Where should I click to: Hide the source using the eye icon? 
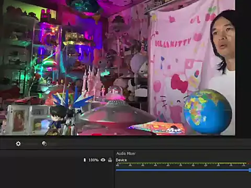(103, 160)
